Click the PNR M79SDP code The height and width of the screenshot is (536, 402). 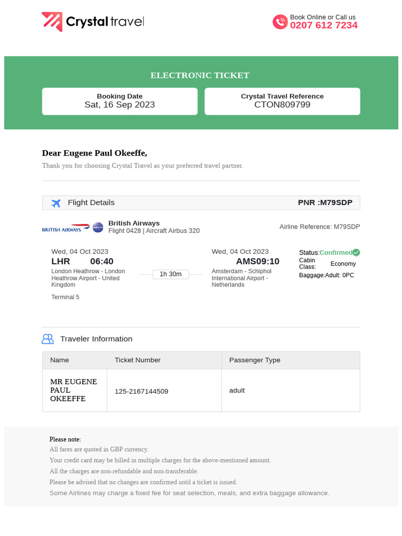[x=325, y=203]
